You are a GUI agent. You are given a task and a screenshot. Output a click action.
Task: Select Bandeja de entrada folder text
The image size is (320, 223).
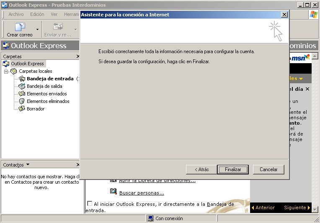click(x=50, y=79)
